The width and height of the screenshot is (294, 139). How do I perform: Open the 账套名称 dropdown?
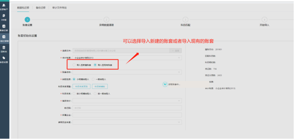coord(127,72)
